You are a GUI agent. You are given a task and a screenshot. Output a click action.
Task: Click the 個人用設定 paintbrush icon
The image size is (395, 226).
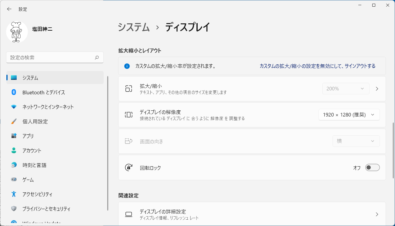[x=14, y=121]
